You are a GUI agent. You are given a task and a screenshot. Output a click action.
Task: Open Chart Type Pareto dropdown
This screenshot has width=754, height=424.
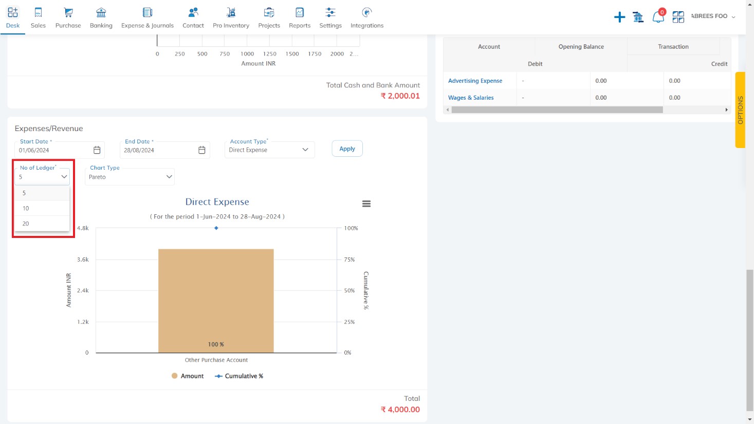pyautogui.click(x=130, y=176)
